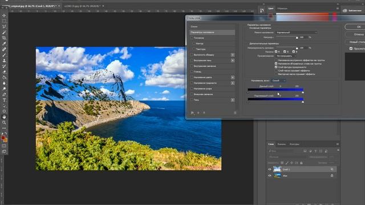The height and width of the screenshot is (205, 365).
Task: Select the Blur tool
Action: tap(4, 83)
